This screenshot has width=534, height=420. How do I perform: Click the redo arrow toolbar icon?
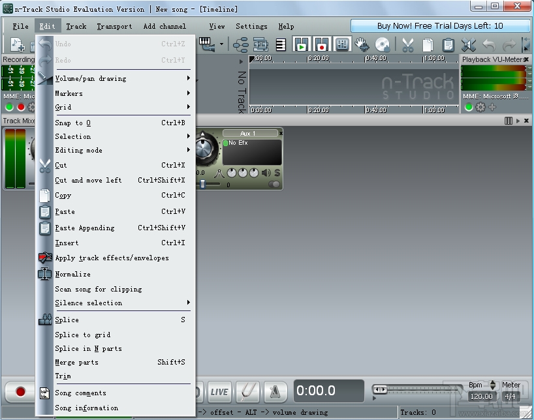click(509, 44)
